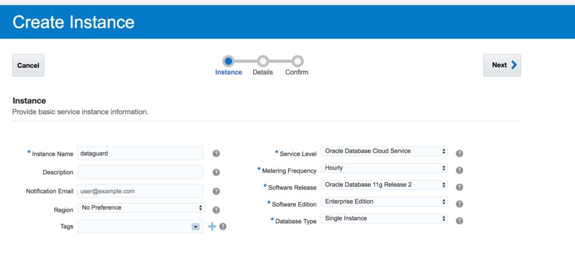Expand the Tags combo box arrow
This screenshot has width=575, height=280.
[x=195, y=227]
